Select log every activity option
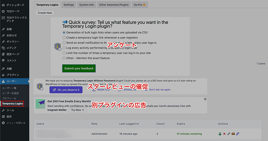Viewport: 268px width, 141px height. point(64,48)
